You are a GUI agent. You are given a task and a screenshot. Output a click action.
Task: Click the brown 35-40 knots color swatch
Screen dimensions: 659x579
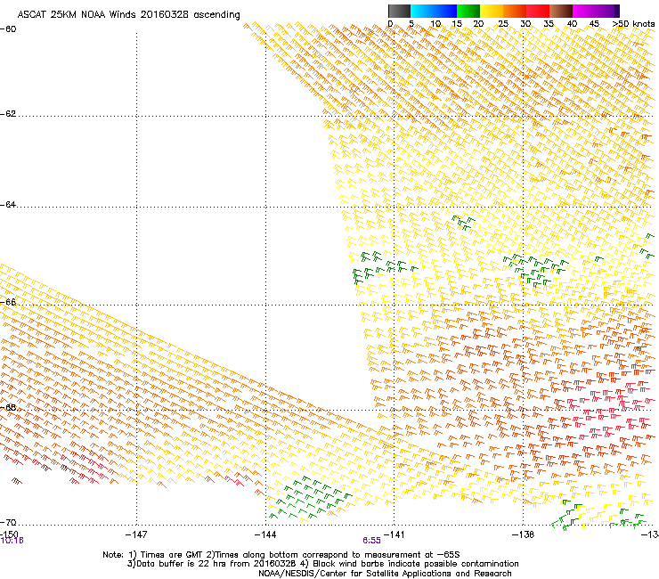[x=561, y=11]
